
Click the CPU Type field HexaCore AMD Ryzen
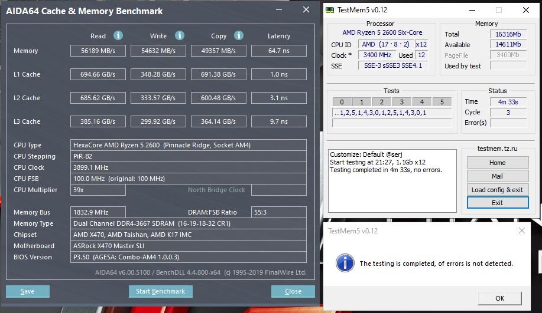(x=189, y=145)
